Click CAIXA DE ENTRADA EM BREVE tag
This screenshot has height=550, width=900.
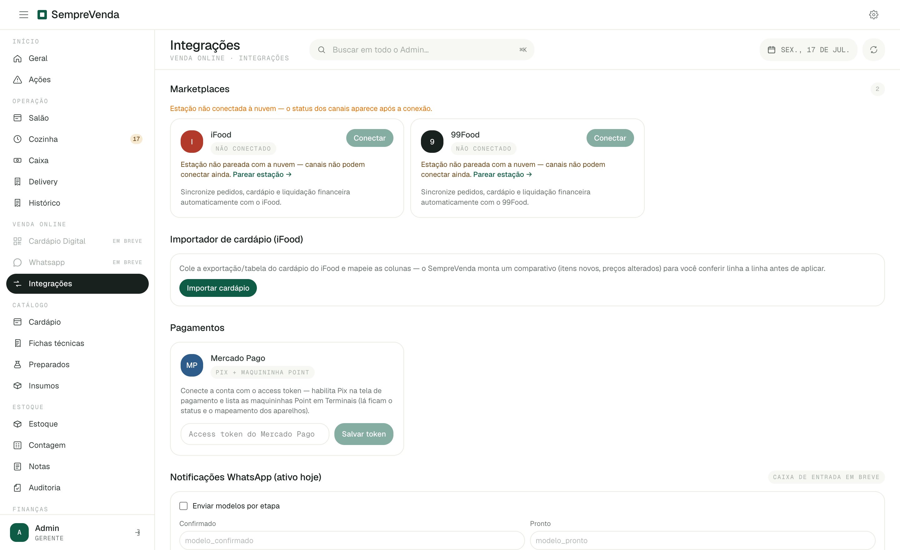[x=826, y=477]
